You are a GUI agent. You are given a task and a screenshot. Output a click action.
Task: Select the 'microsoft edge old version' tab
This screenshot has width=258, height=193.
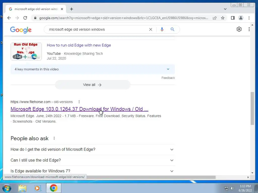point(36,9)
